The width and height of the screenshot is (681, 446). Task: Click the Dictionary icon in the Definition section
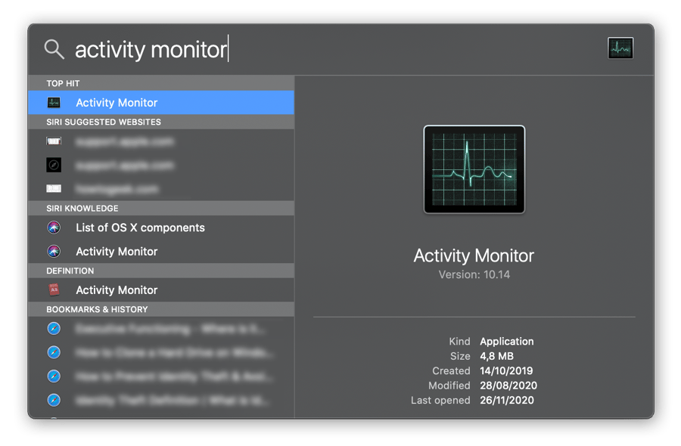pyautogui.click(x=54, y=290)
